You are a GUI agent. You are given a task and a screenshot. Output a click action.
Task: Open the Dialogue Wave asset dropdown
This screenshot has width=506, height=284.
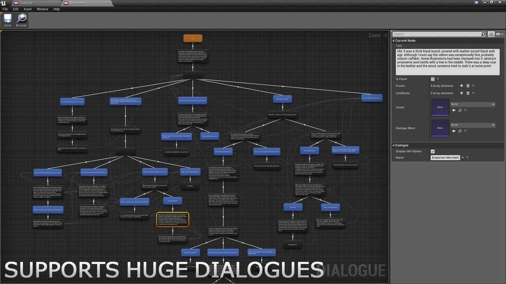tap(473, 125)
